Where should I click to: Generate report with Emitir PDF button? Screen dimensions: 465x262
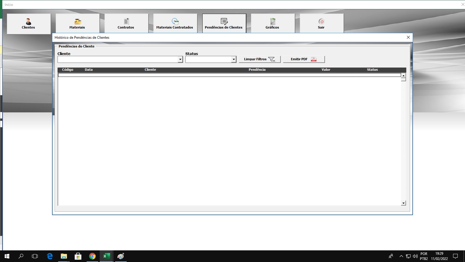click(x=304, y=59)
